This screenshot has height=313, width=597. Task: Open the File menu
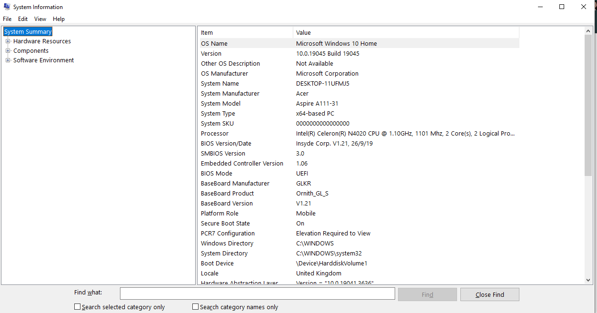pos(7,19)
